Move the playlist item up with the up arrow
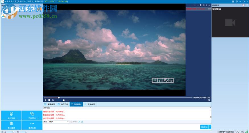The width and height of the screenshot is (249, 133). [x=206, y=5]
